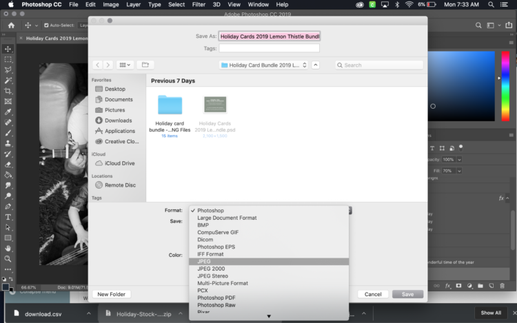The image size is (517, 323).
Task: Click the rainbow hue slider strip
Action: (x=505, y=86)
